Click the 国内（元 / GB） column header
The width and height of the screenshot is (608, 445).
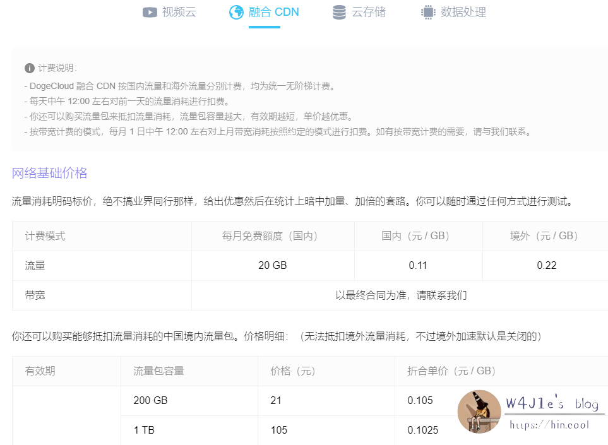419,236
